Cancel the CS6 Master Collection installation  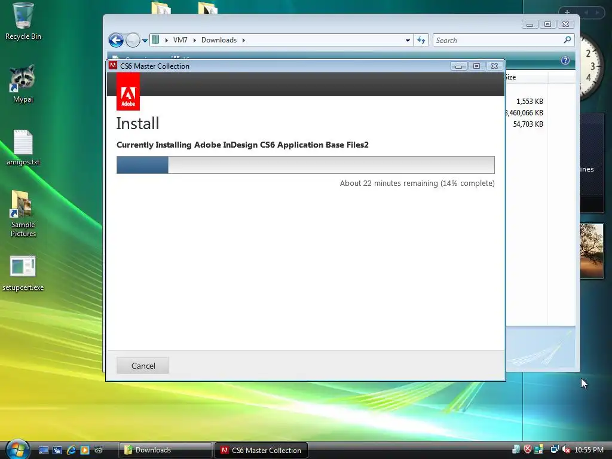coord(143,366)
